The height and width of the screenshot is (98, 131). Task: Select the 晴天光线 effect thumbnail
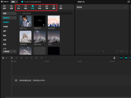tap(40, 37)
